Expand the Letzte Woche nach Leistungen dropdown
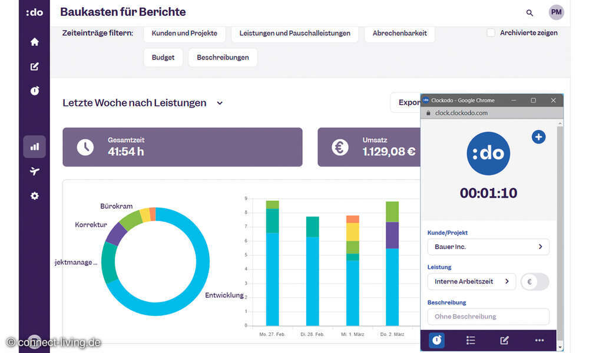589x353 pixels. (x=220, y=103)
